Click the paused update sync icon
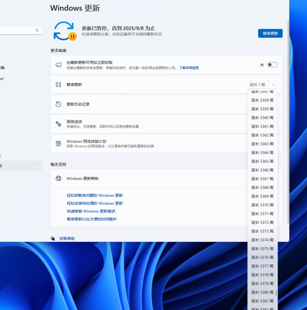Screen dimensions: 307x310 click(x=65, y=31)
